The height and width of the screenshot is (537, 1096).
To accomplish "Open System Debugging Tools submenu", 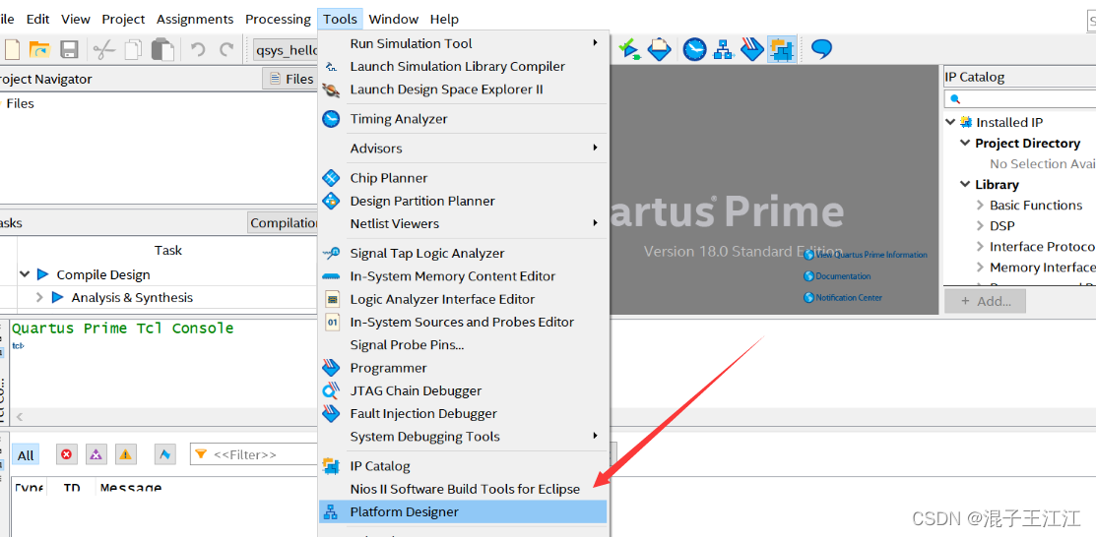I will coord(464,437).
